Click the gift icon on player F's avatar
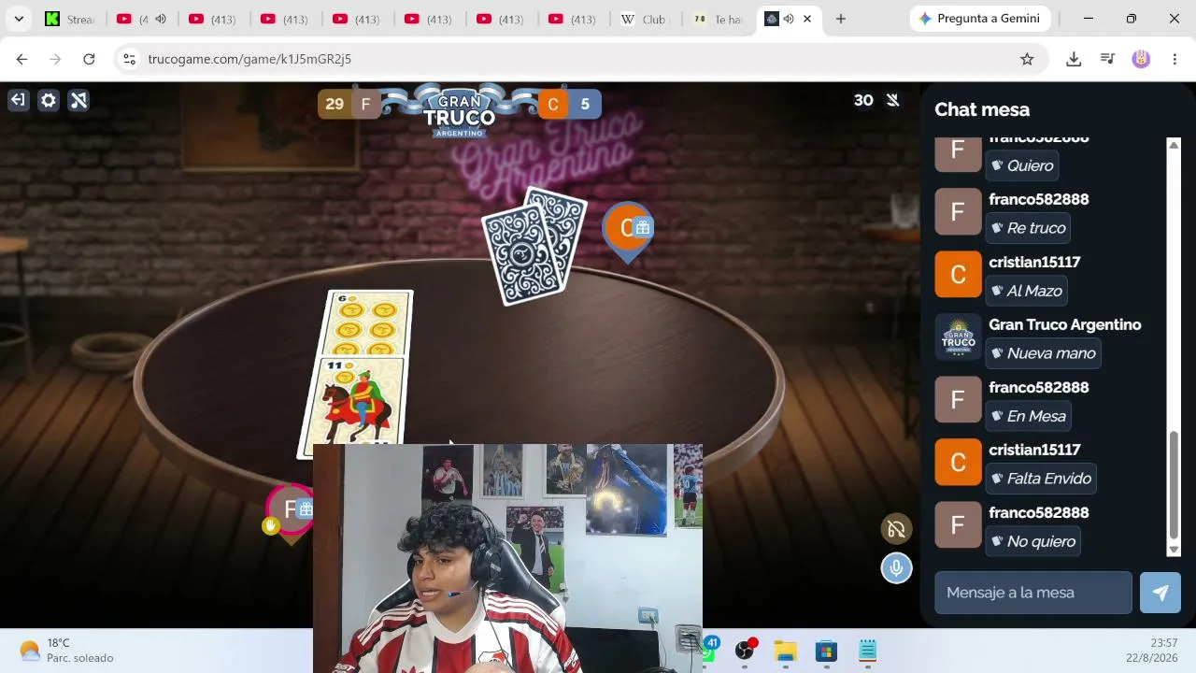The width and height of the screenshot is (1196, 673). click(306, 509)
